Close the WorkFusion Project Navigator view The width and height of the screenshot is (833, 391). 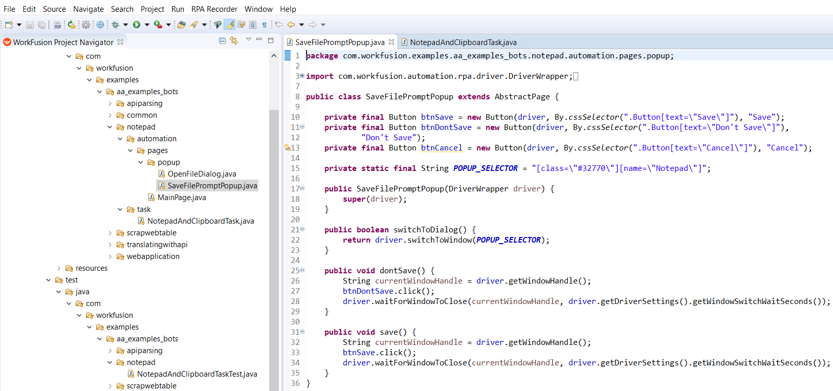(120, 42)
